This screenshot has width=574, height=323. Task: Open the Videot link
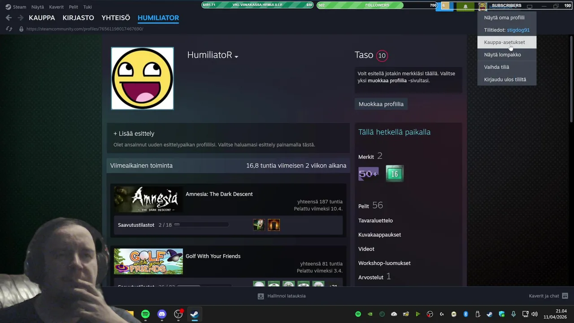coord(366,249)
